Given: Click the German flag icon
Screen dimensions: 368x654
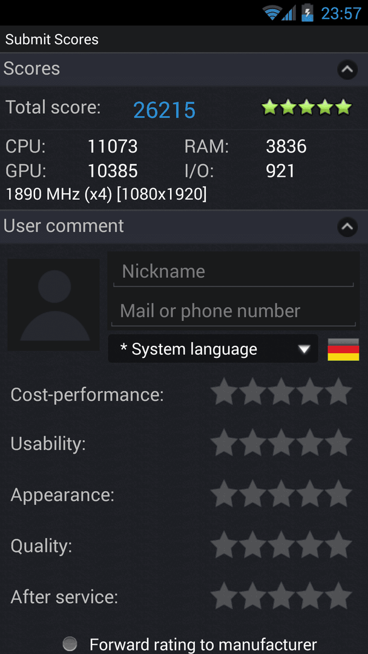Looking at the screenshot, I should click(x=343, y=349).
